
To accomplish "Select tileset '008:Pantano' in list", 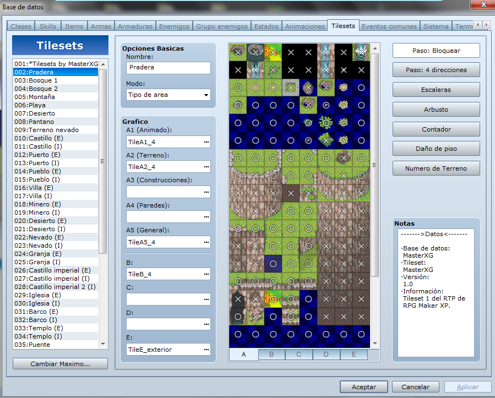I will 56,122.
